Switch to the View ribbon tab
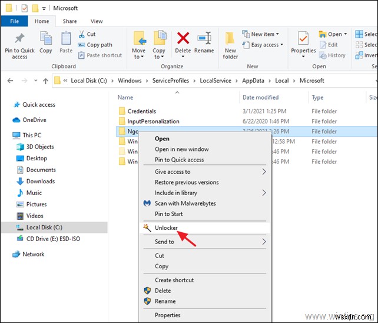378x323 pixels. pyautogui.click(x=97, y=21)
